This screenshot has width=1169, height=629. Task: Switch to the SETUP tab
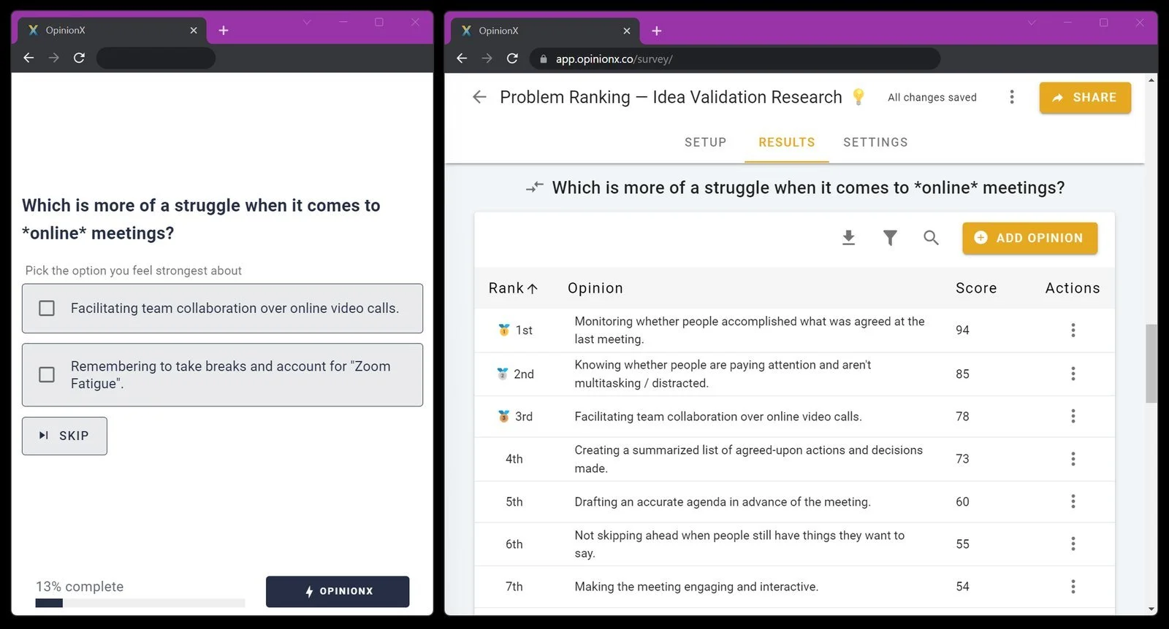[705, 142]
